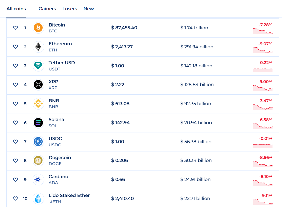
Task: View Lido Staked Ether's -9.11% chart
Action: pos(263,202)
